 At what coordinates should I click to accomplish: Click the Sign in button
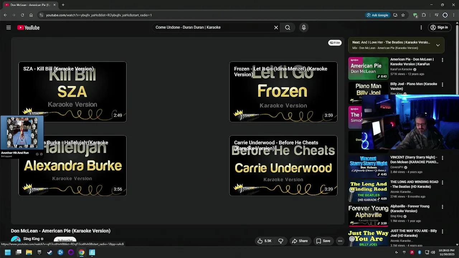(439, 28)
